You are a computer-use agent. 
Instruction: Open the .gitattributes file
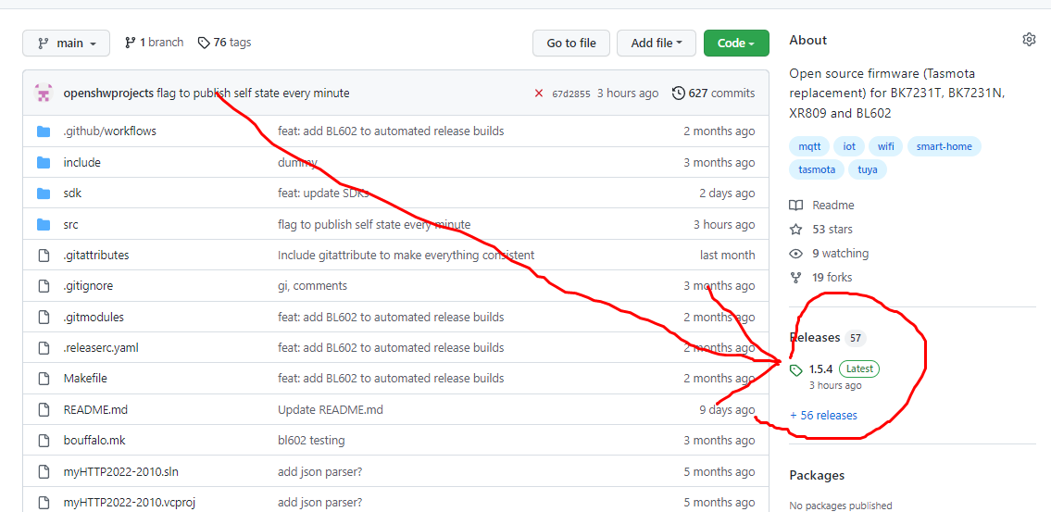click(96, 256)
